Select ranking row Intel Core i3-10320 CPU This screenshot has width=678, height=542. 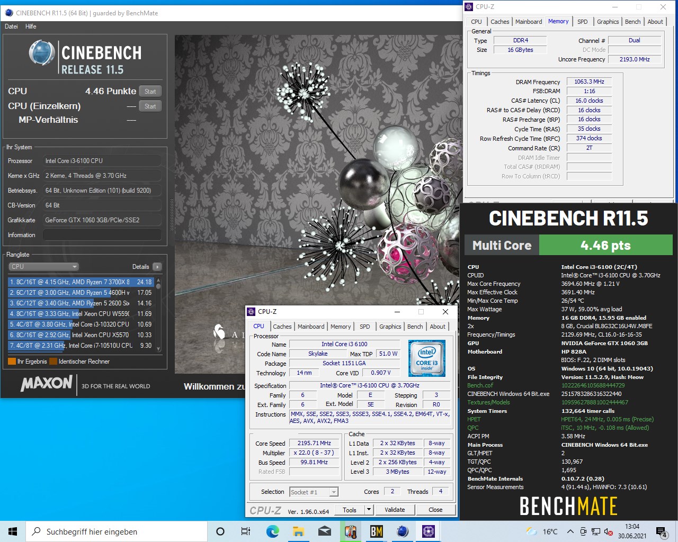[81, 324]
